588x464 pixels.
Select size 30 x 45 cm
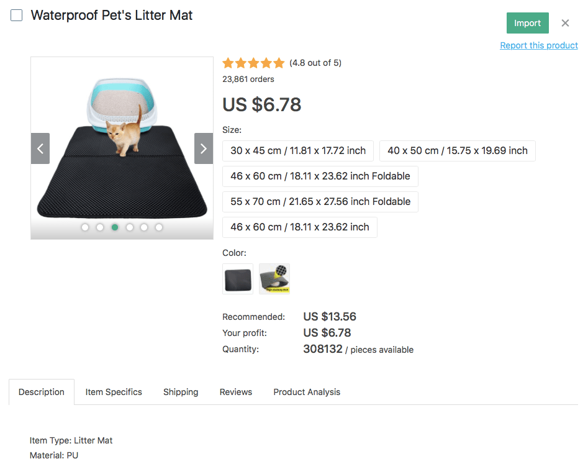[x=298, y=151]
